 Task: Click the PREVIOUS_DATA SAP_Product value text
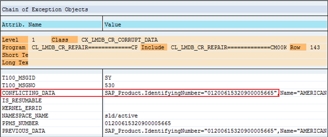(215, 131)
